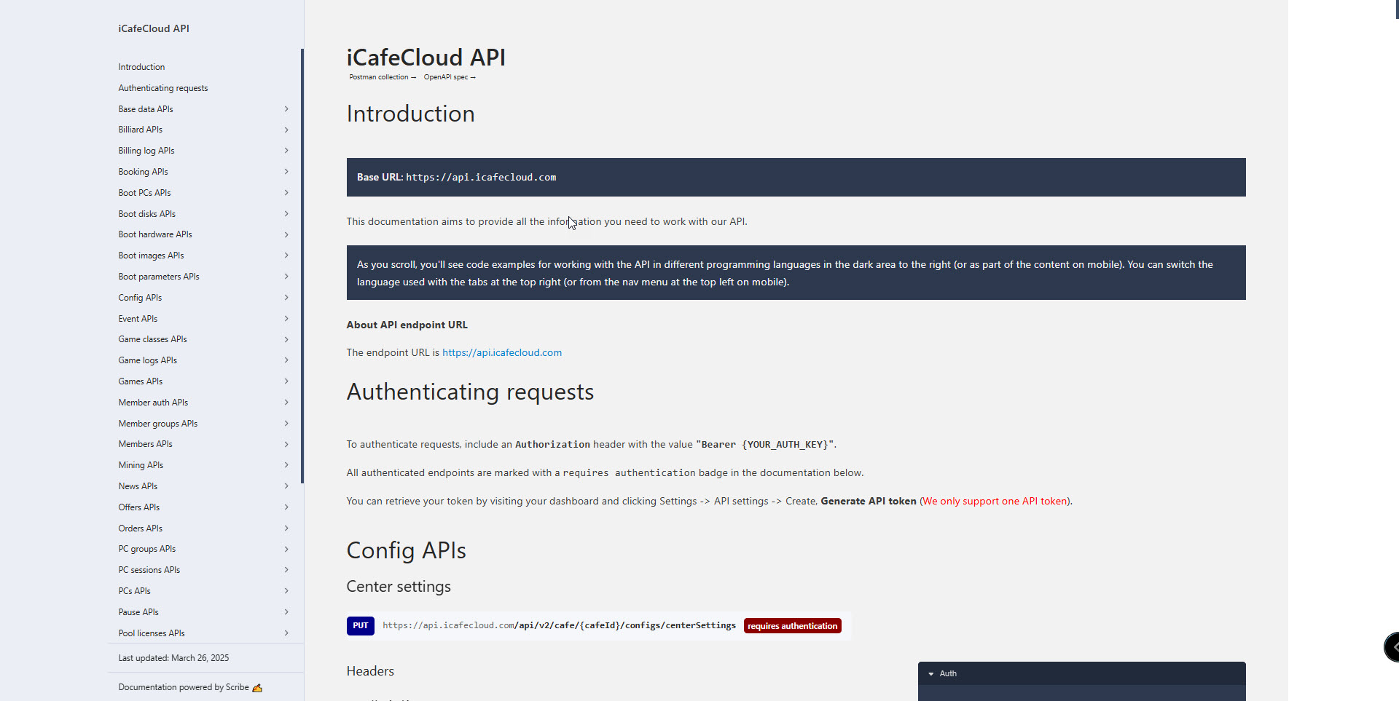Expand the Boot disks APIs chevron
1399x701 pixels.
click(x=286, y=214)
